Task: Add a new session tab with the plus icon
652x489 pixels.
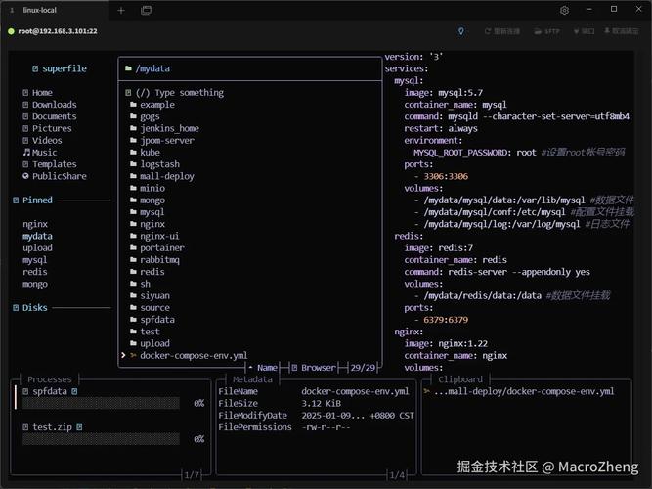Action: 121,11
